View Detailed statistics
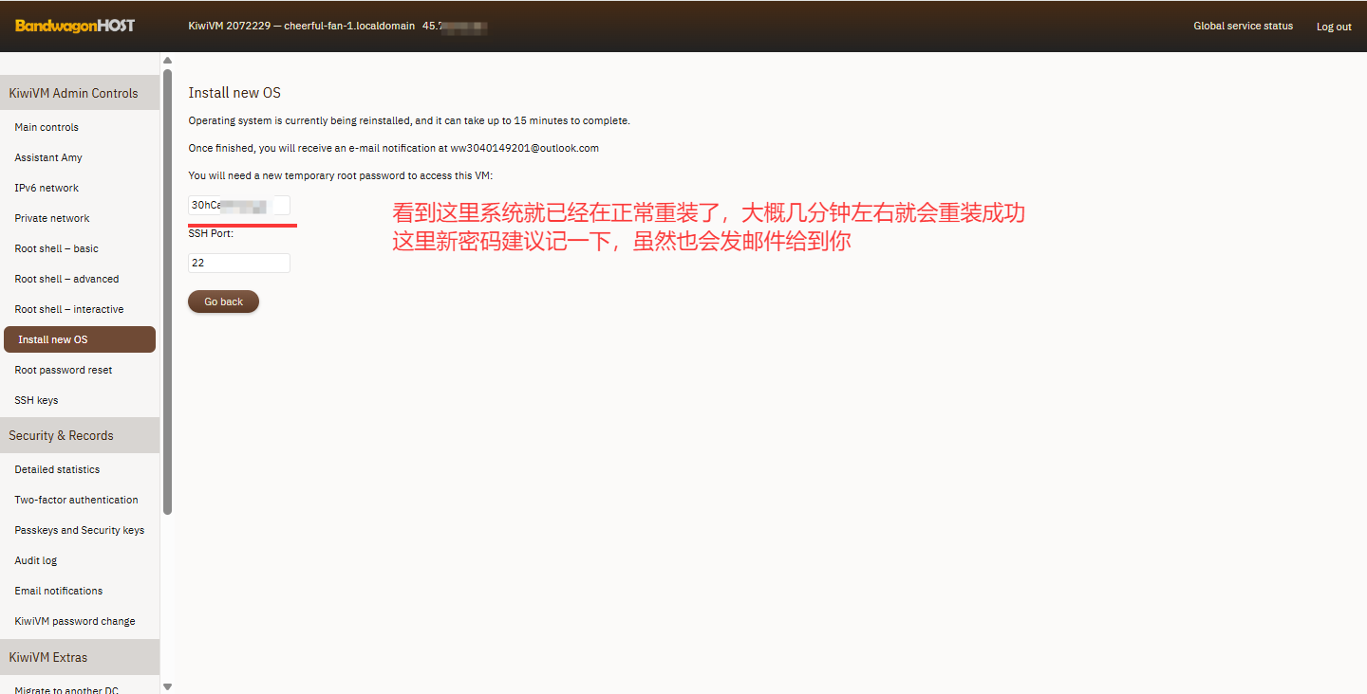1367x694 pixels. pyautogui.click(x=57, y=469)
